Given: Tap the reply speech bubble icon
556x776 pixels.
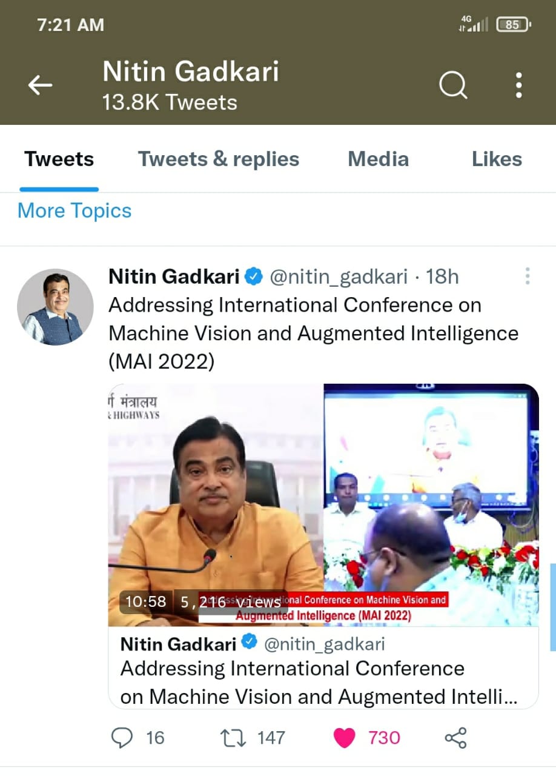Looking at the screenshot, I should [x=122, y=738].
